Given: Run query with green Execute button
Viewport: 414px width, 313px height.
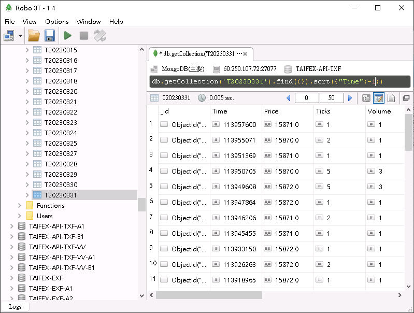Looking at the screenshot, I should [x=68, y=36].
